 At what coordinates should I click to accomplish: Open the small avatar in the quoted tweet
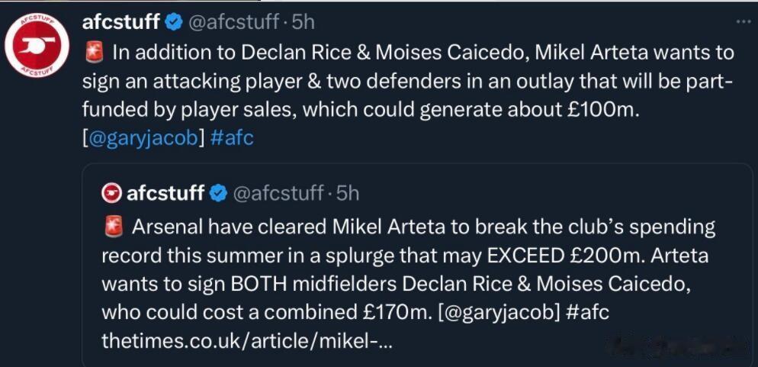point(111,193)
